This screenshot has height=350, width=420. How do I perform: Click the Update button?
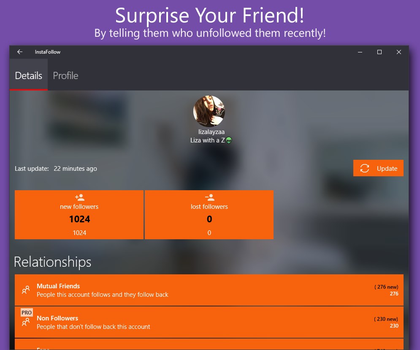(378, 168)
